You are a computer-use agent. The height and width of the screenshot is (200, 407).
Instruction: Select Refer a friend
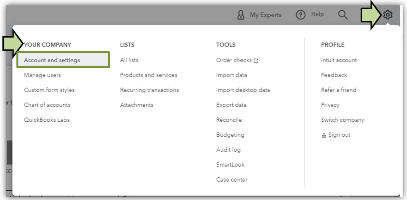tap(338, 90)
